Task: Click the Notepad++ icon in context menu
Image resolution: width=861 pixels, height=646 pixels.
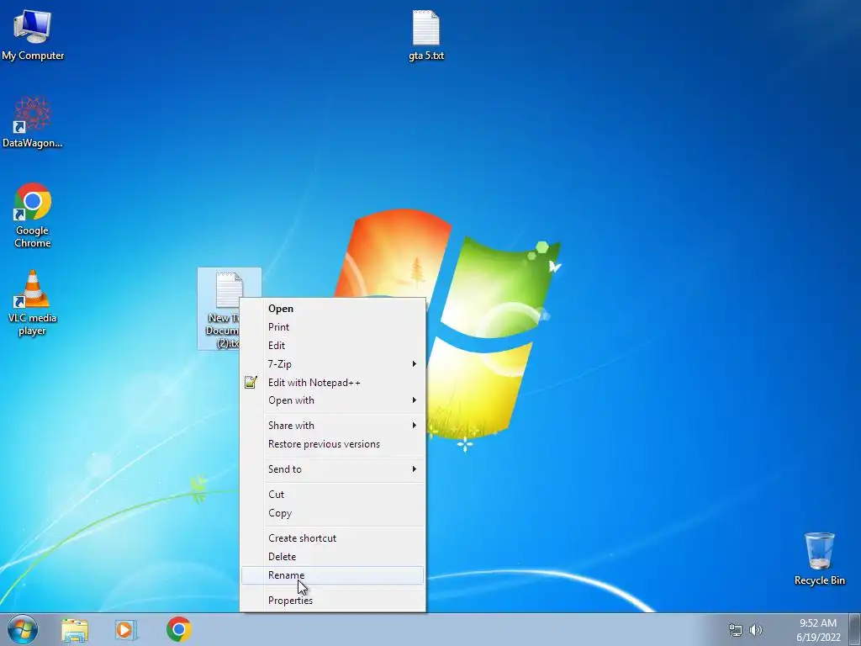Action: [x=251, y=383]
